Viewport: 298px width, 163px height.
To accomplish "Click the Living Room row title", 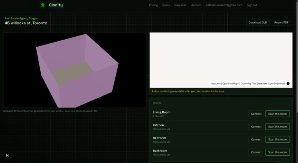I will 162,112.
